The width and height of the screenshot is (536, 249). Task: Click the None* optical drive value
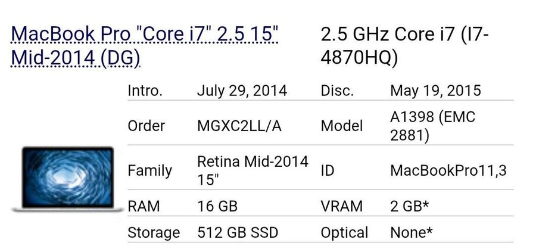411,232
